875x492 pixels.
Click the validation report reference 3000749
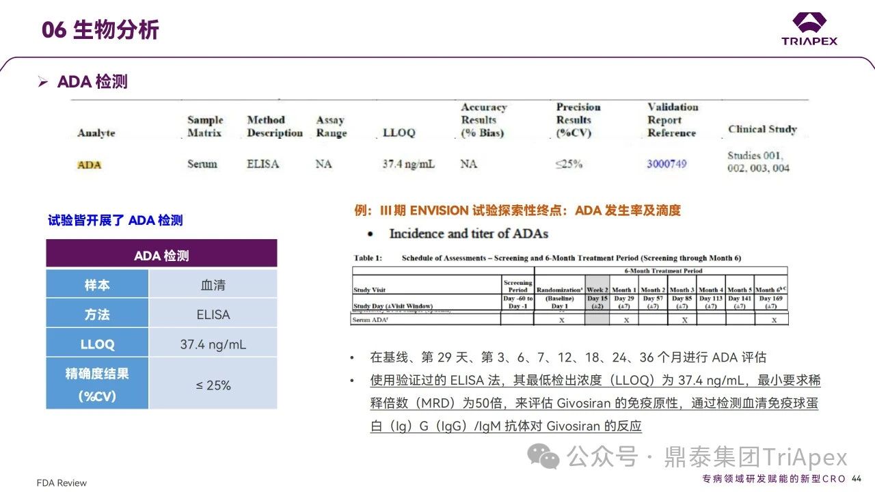click(x=667, y=164)
